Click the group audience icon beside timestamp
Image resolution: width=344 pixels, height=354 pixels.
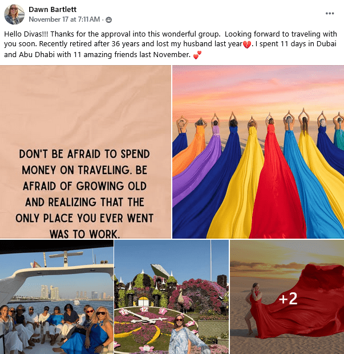click(109, 20)
